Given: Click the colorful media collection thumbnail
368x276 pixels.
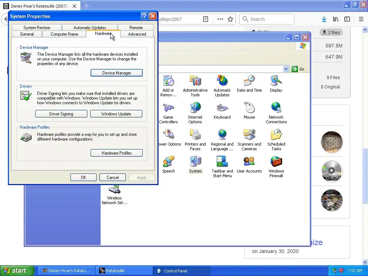Looking at the screenshot, I should tap(331, 200).
